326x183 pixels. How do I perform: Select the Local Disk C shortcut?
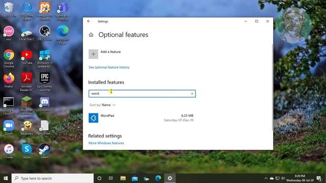[x=26, y=34]
